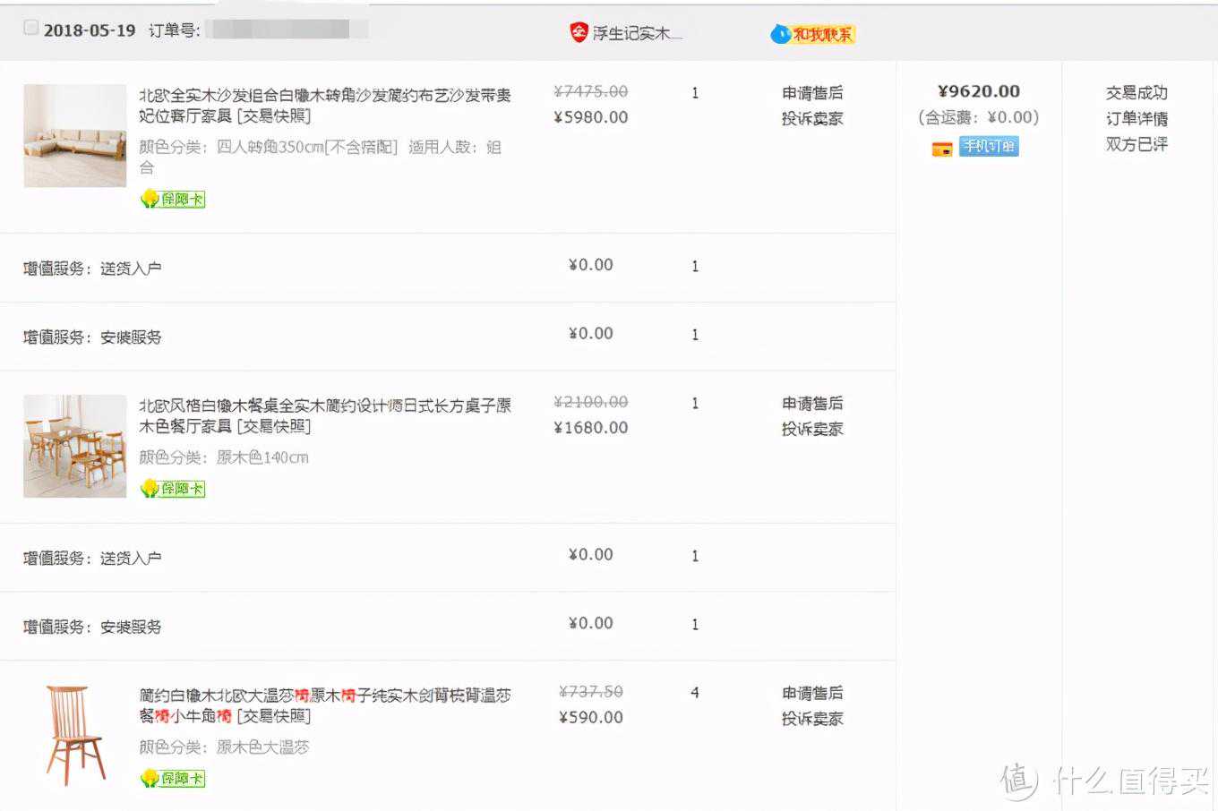Click the blue 手机订单 badge
The height and width of the screenshot is (811, 1218).
(989, 147)
